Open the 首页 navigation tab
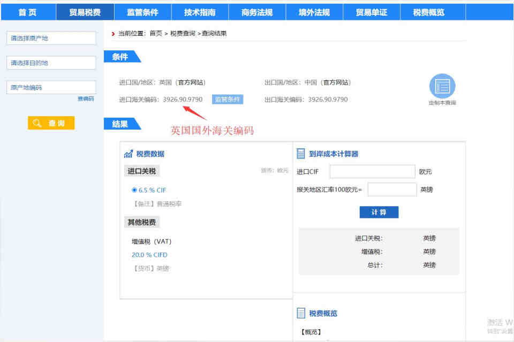 (28, 12)
